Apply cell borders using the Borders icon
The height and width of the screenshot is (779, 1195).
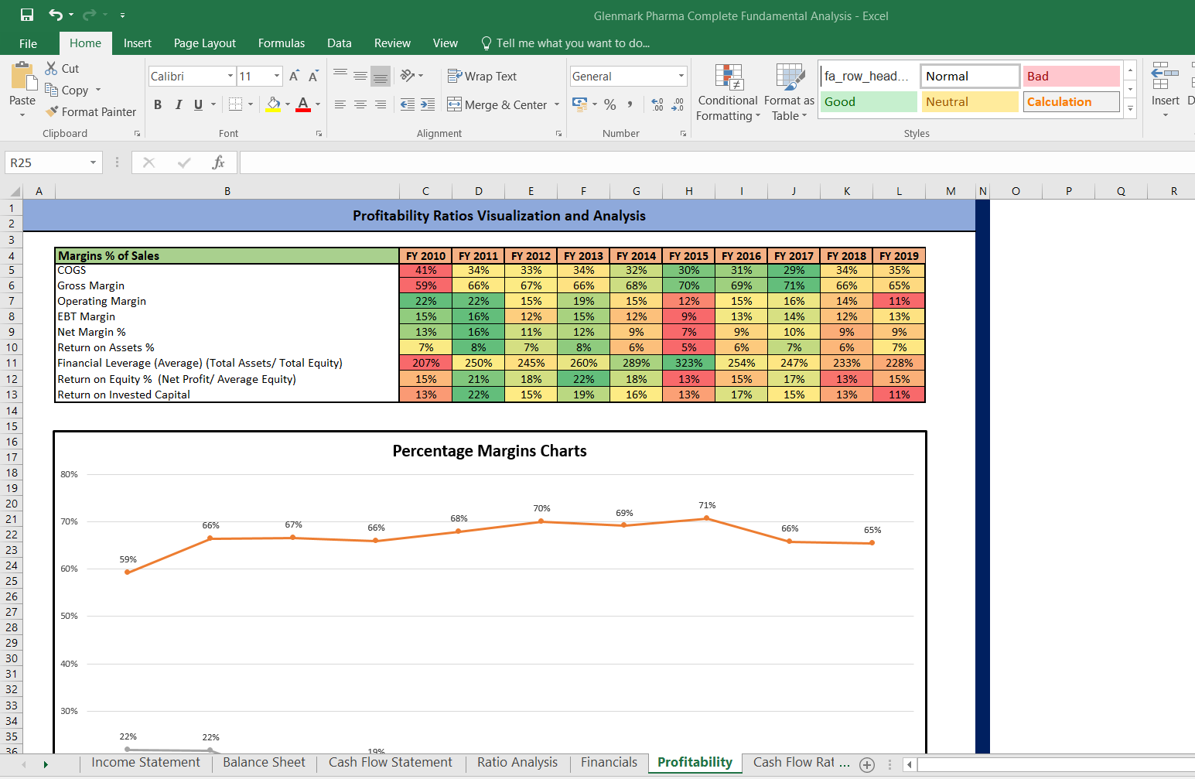tap(236, 104)
